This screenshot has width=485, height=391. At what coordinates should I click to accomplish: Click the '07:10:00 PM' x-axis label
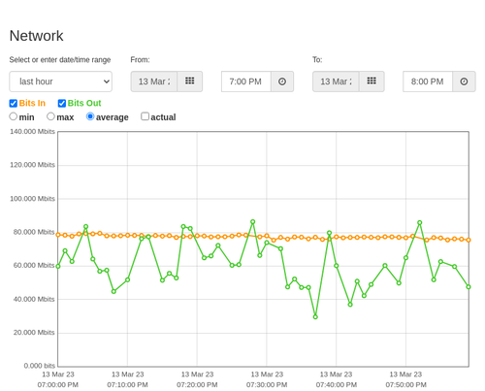127,385
